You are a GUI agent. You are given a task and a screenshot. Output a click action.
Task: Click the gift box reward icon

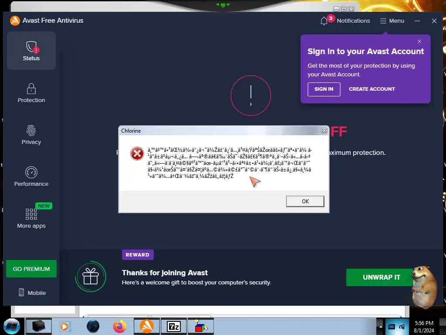[x=91, y=276]
